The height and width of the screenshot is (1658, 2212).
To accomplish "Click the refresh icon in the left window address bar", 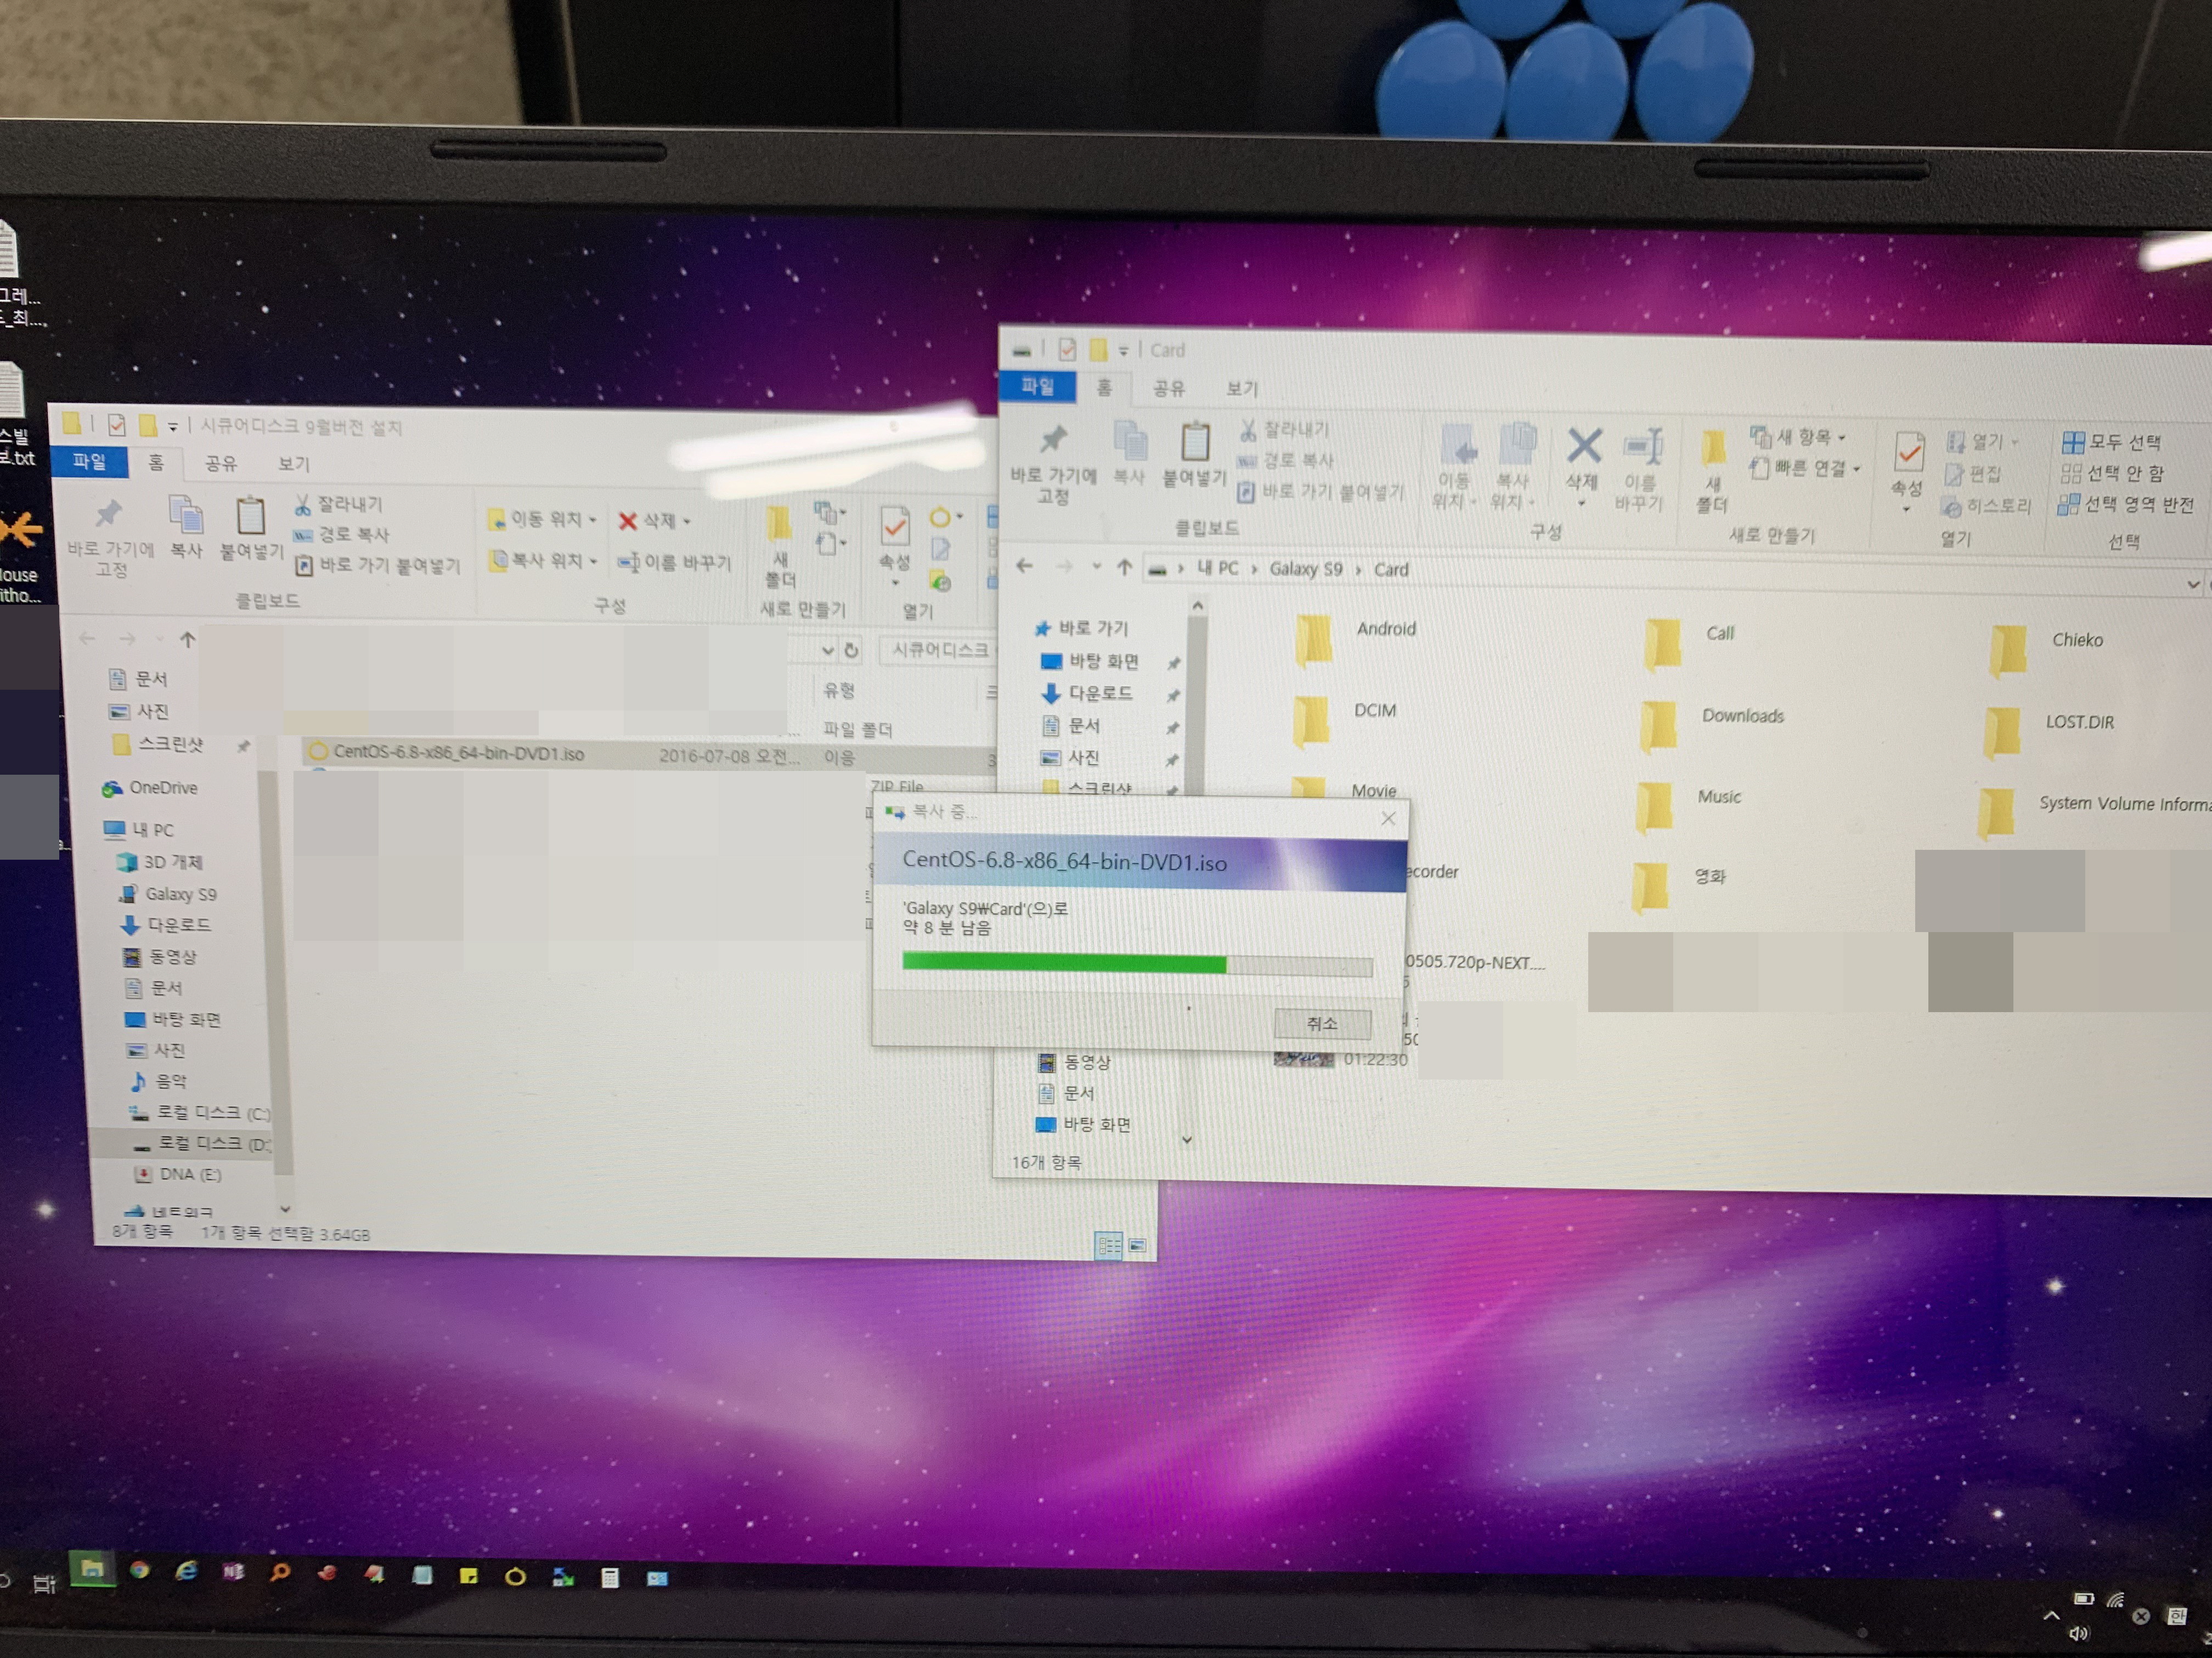I will click(x=851, y=651).
